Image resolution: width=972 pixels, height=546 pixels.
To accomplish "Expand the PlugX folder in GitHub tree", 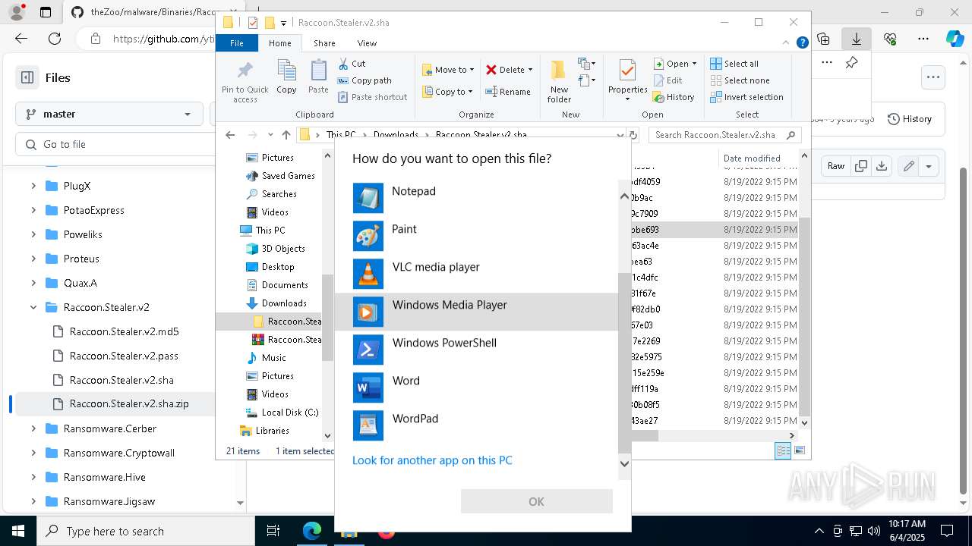I will coord(33,186).
